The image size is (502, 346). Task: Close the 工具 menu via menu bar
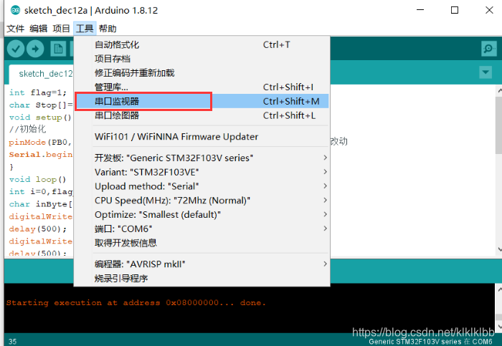(x=85, y=29)
